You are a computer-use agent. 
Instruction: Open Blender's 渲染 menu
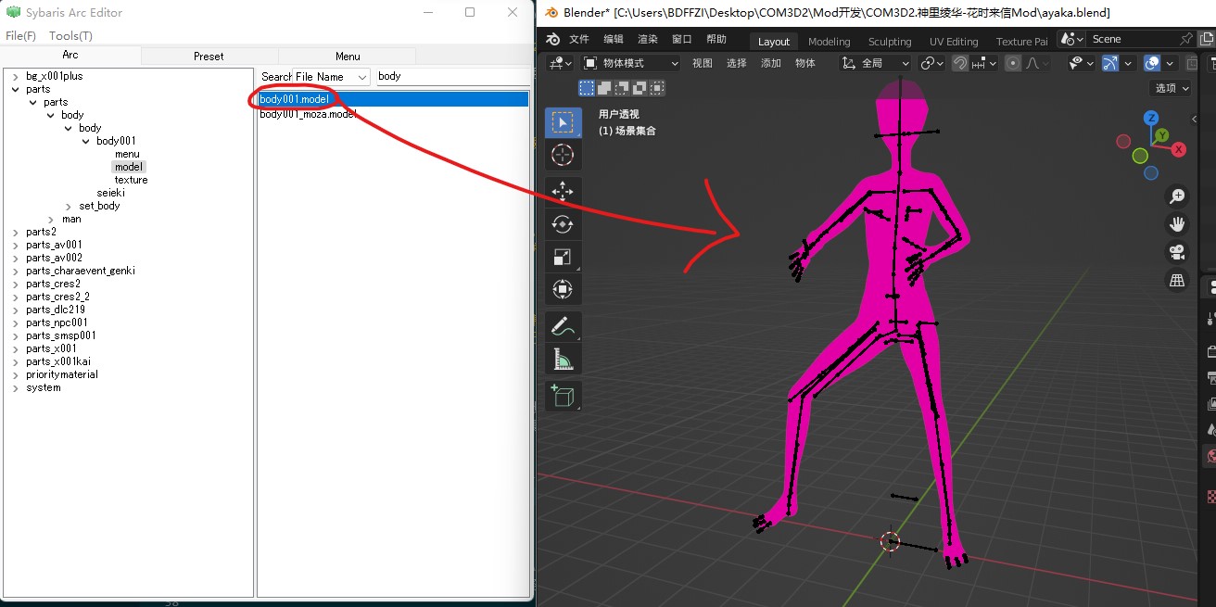(648, 40)
